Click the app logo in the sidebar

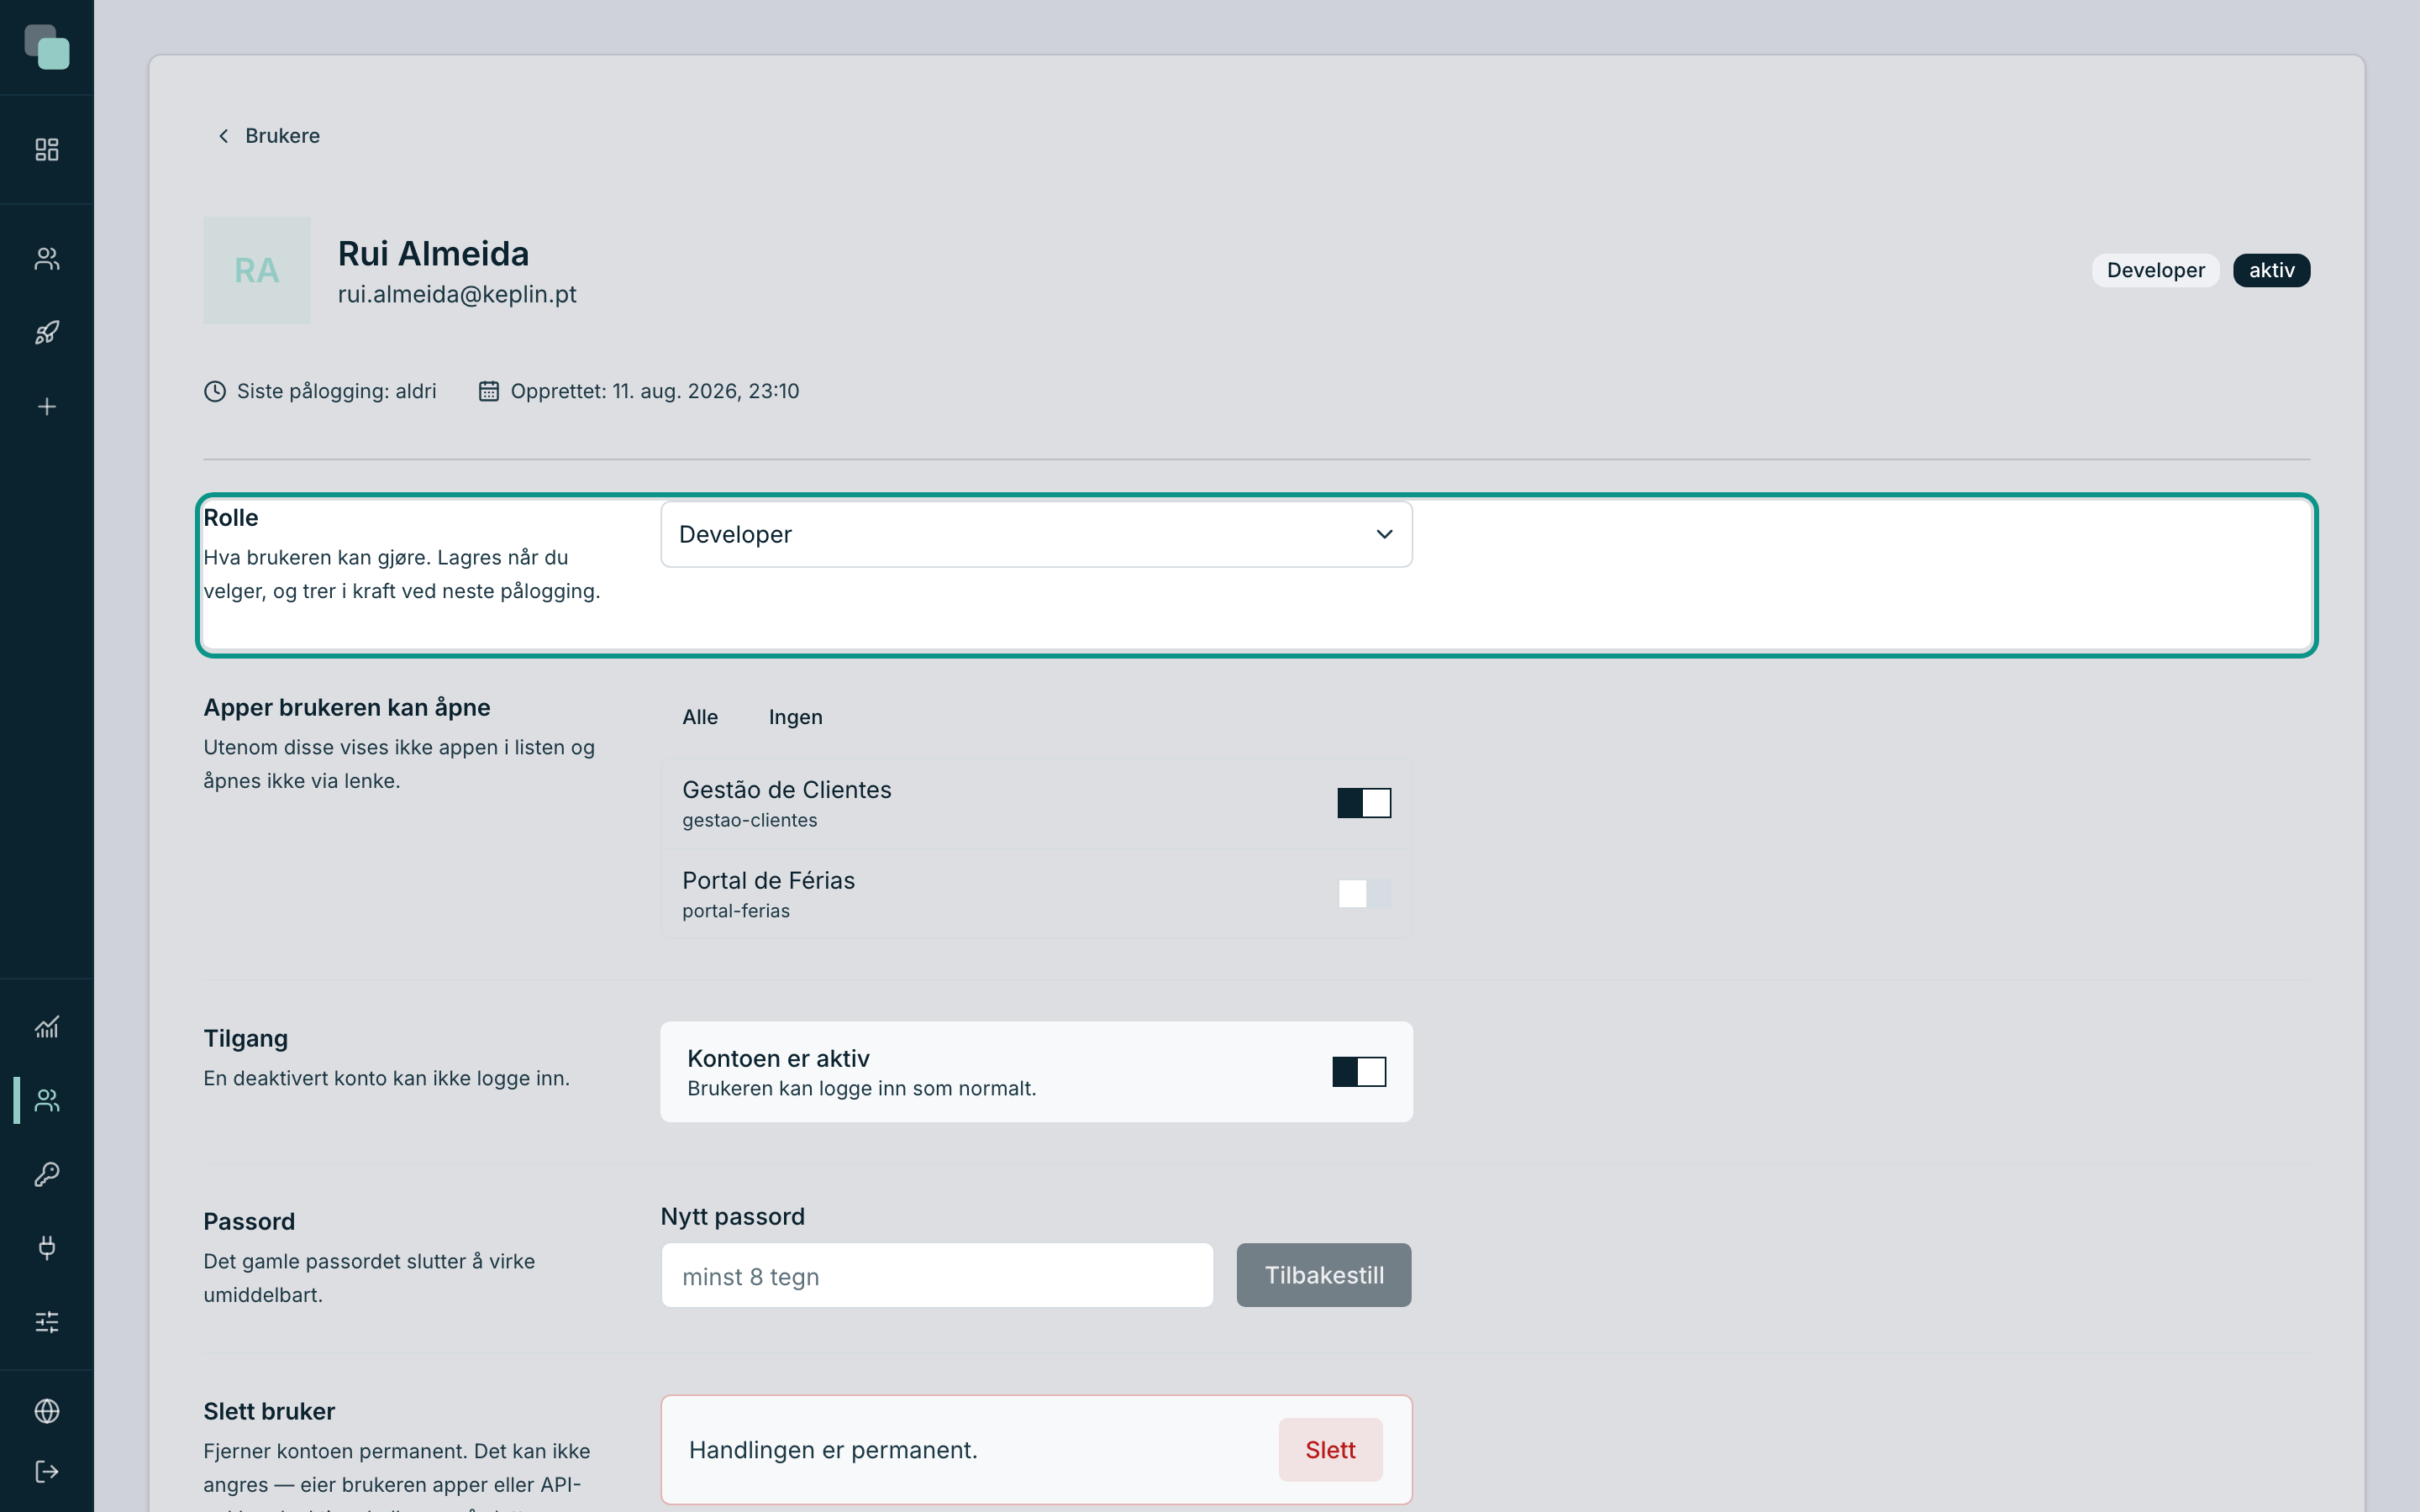(x=47, y=47)
